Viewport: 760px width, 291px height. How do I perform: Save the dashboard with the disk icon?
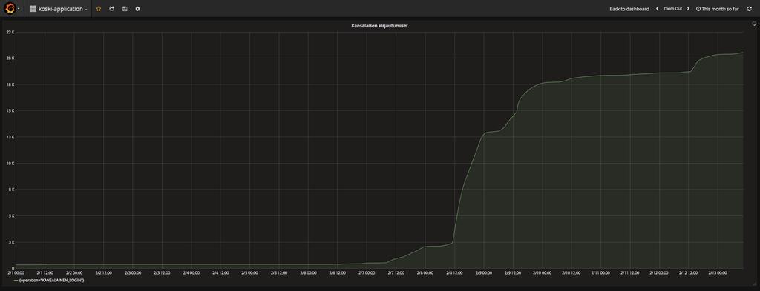click(125, 9)
